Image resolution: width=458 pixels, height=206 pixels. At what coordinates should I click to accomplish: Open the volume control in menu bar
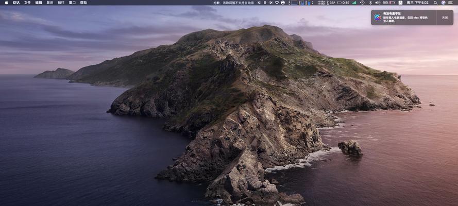(x=378, y=3)
